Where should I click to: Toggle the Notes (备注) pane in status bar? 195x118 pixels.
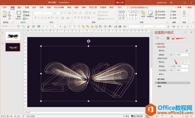(x=126, y=116)
